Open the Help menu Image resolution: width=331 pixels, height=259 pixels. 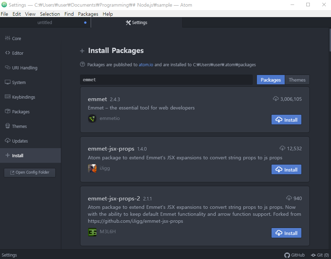(x=108, y=14)
